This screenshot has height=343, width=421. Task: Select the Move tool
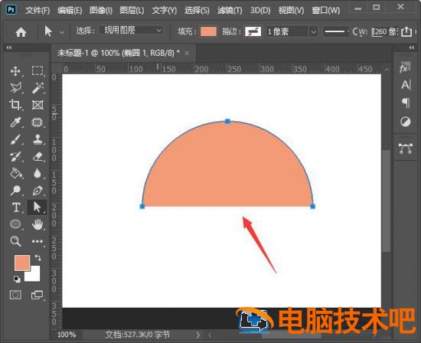(x=15, y=71)
